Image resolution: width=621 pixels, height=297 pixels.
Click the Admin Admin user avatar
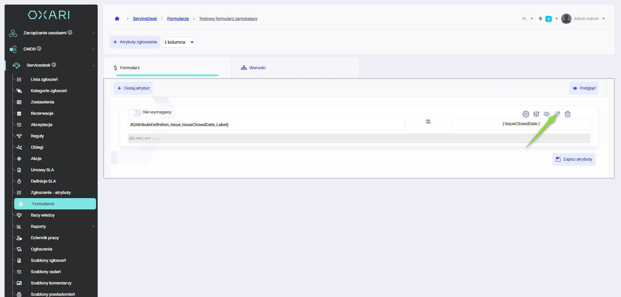[x=566, y=19]
